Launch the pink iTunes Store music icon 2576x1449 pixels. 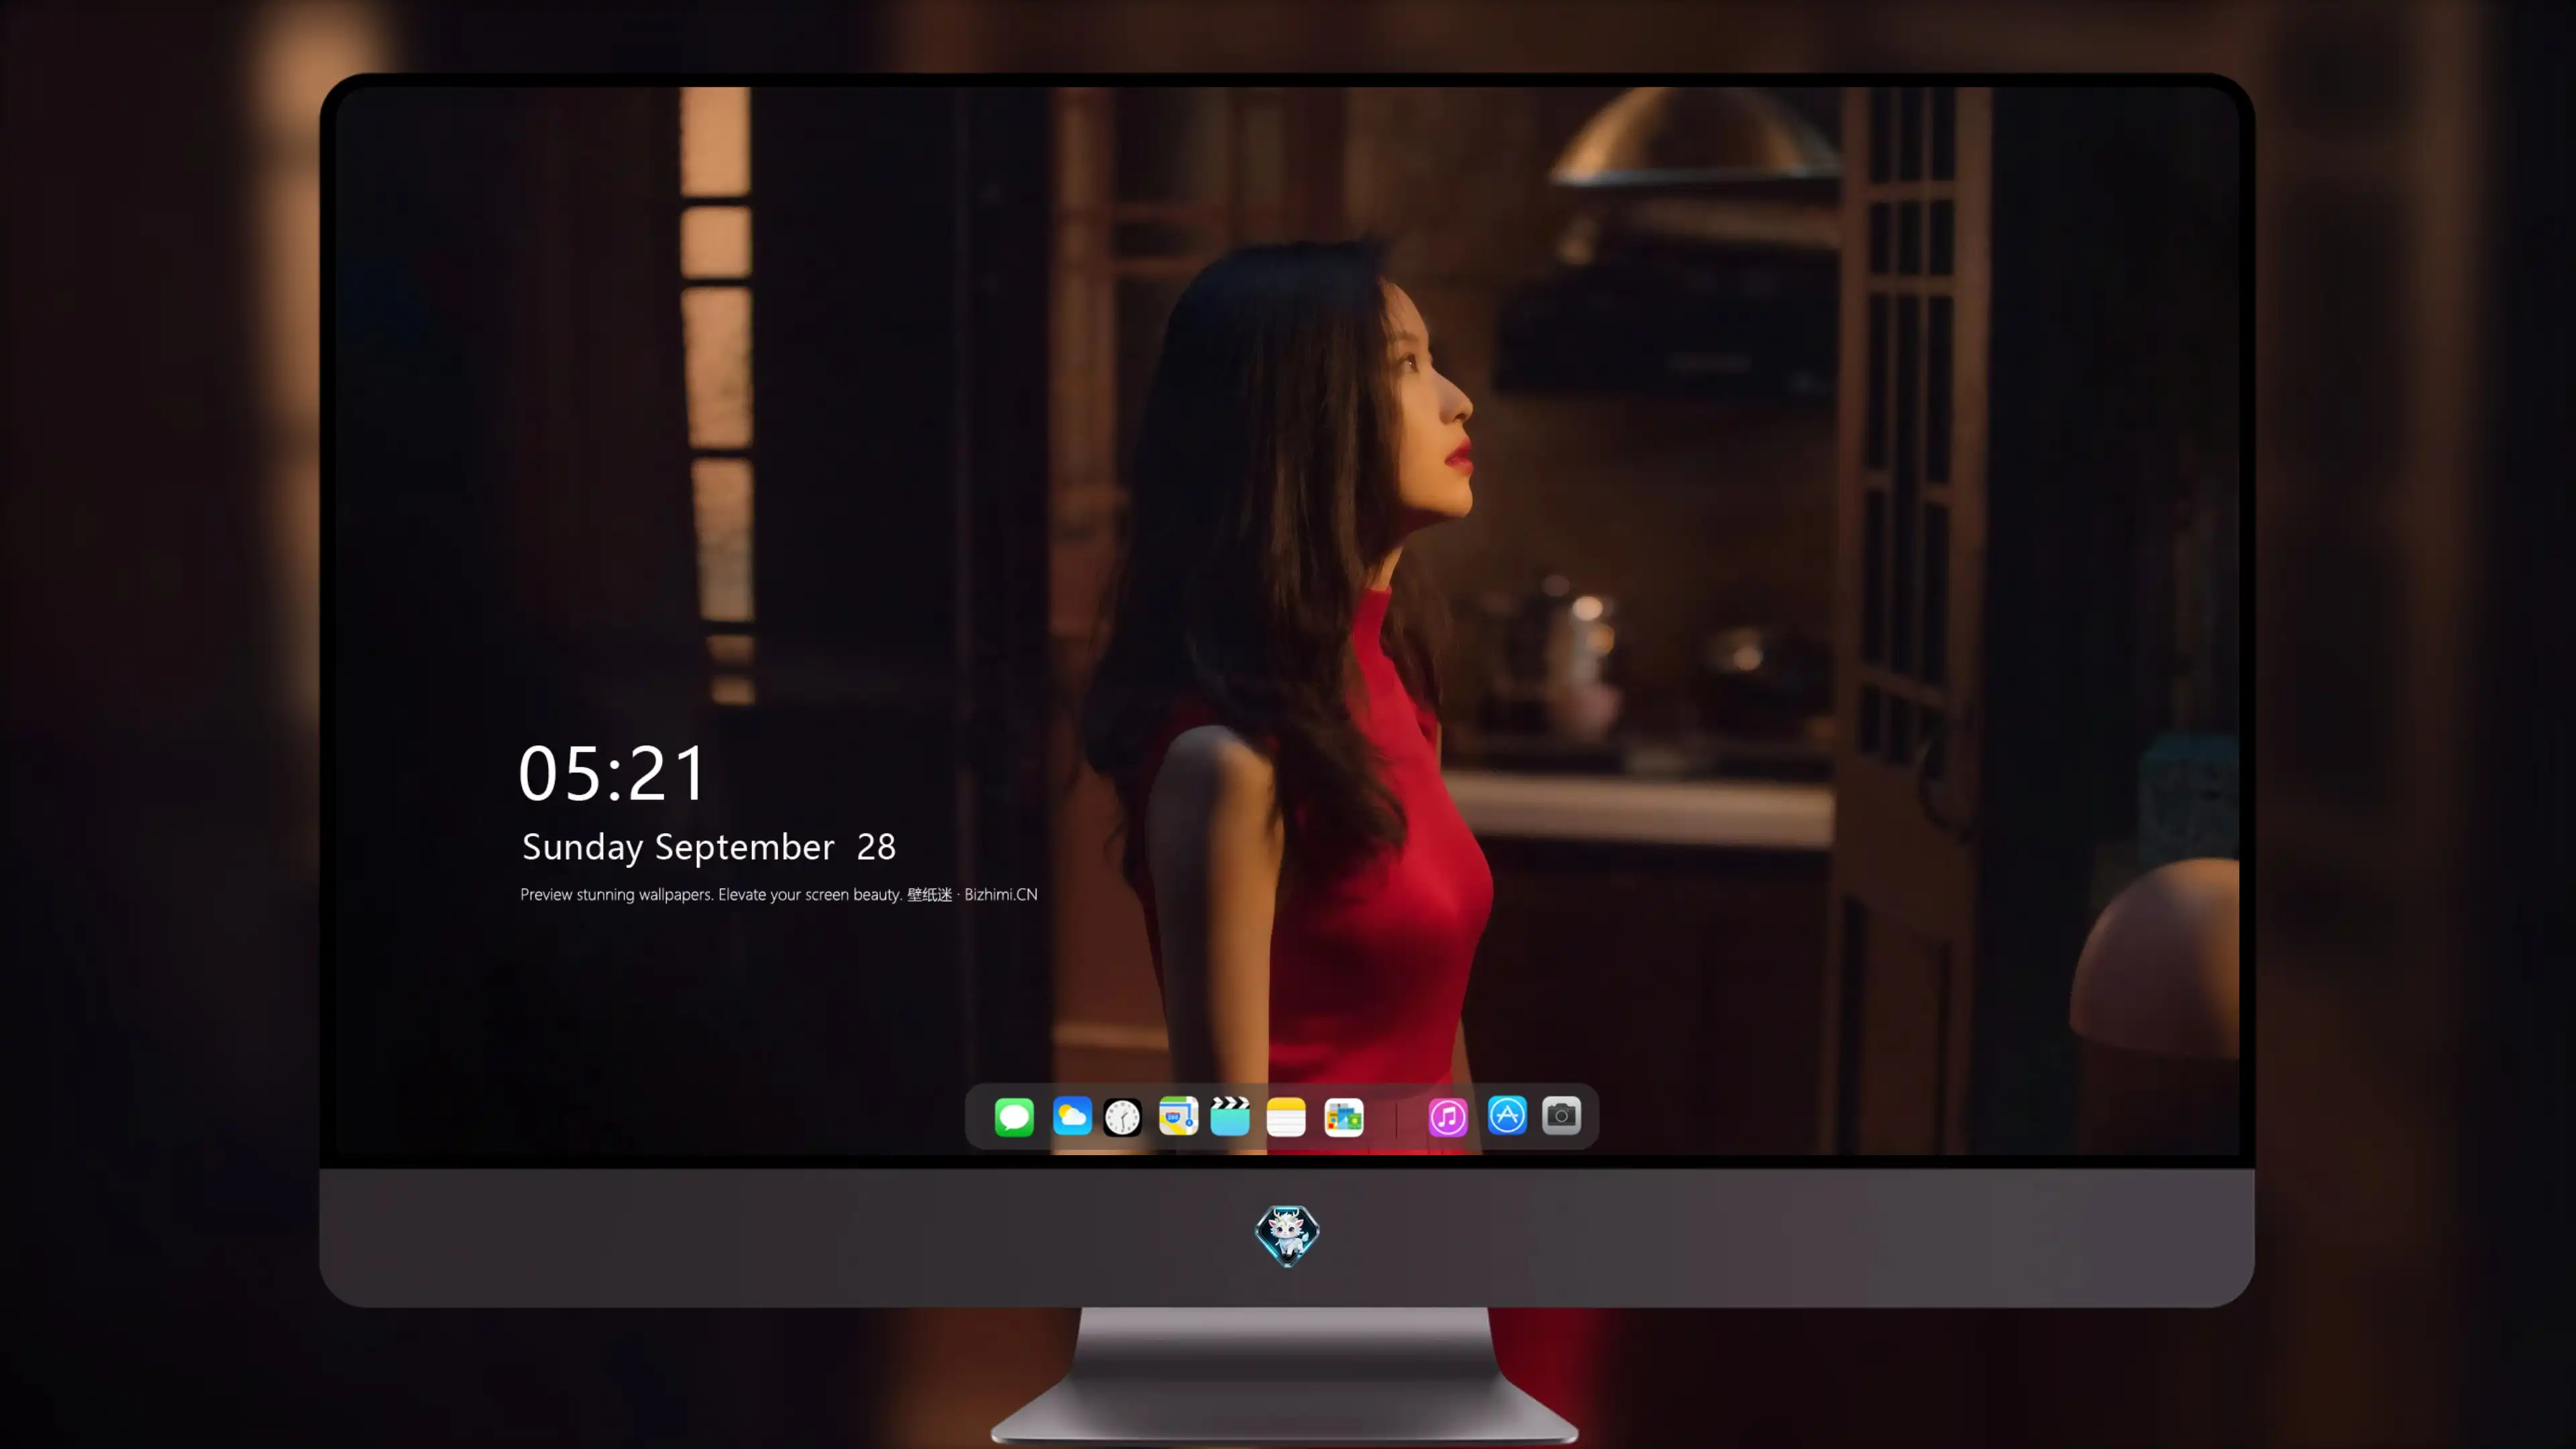point(1448,1116)
